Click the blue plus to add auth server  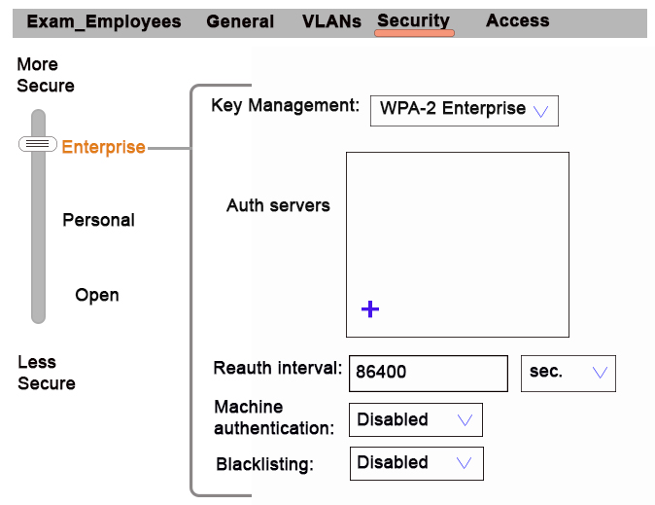(370, 309)
